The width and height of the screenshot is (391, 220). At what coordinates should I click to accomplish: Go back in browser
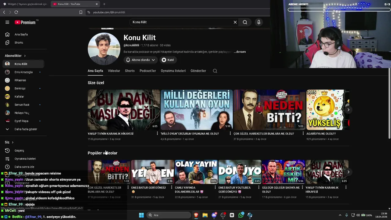coord(4,12)
